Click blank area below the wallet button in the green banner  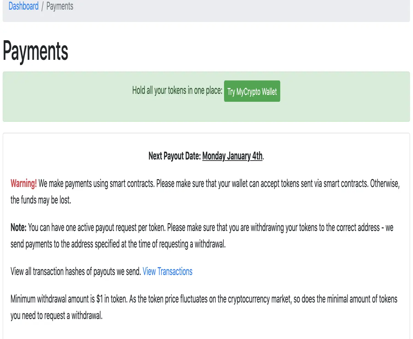tap(252, 112)
